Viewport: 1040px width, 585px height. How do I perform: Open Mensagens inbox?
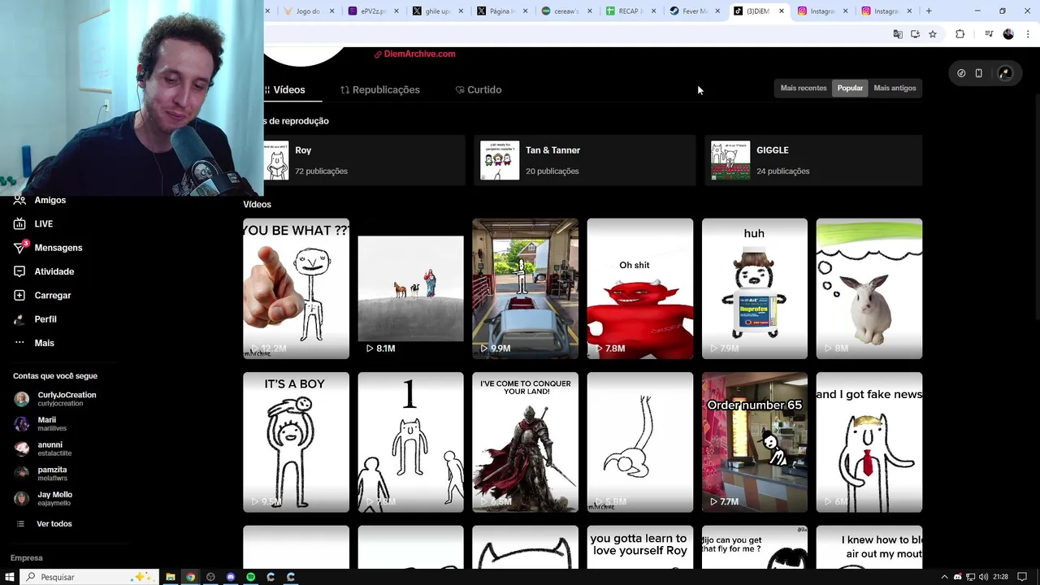pos(49,248)
